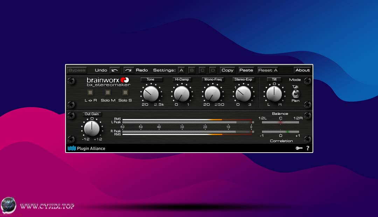Click the "Balance" label
The image size is (378, 217).
[280, 113]
